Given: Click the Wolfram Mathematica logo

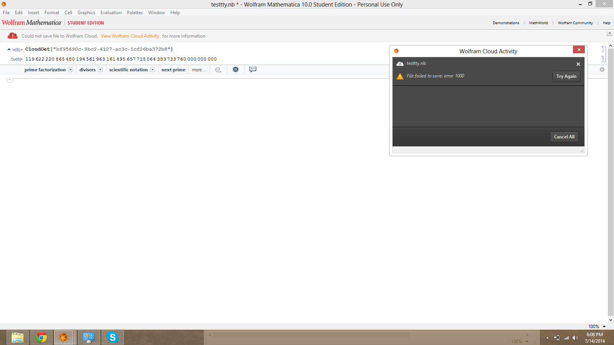Looking at the screenshot, I should (x=31, y=23).
